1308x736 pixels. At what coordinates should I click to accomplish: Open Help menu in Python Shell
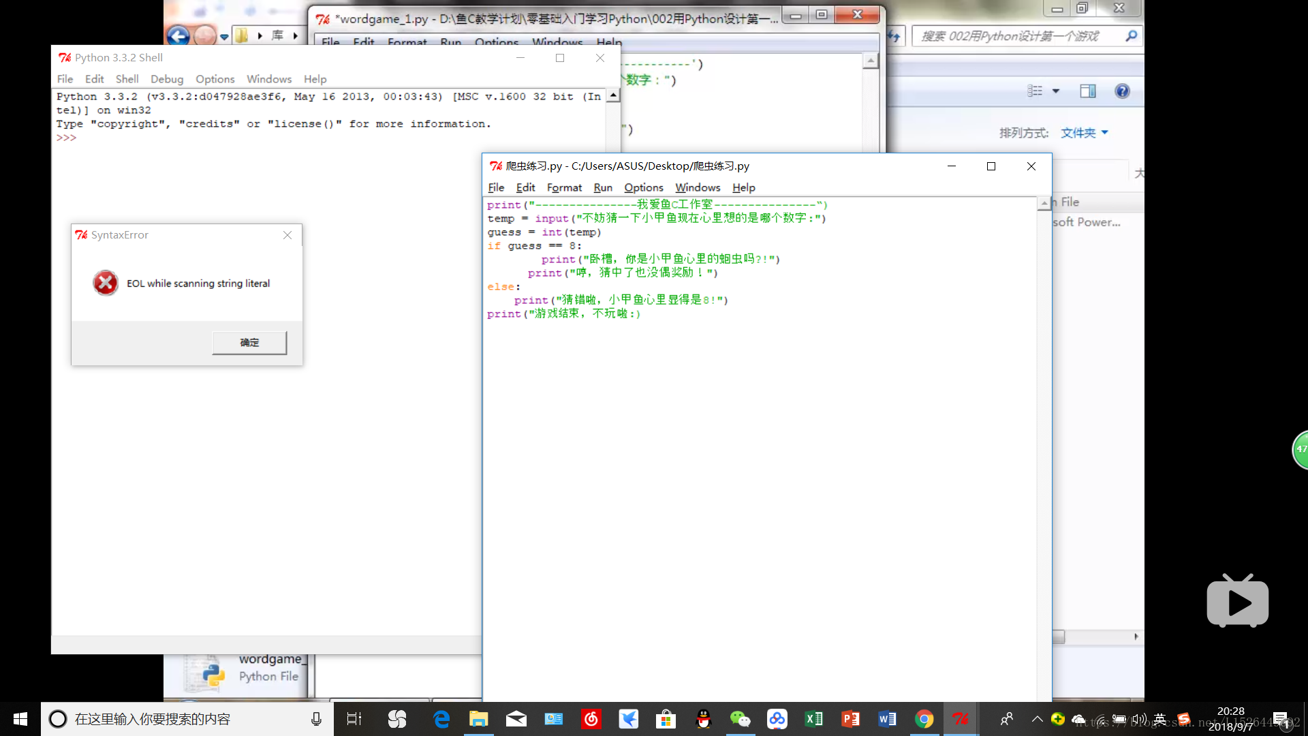click(x=315, y=79)
